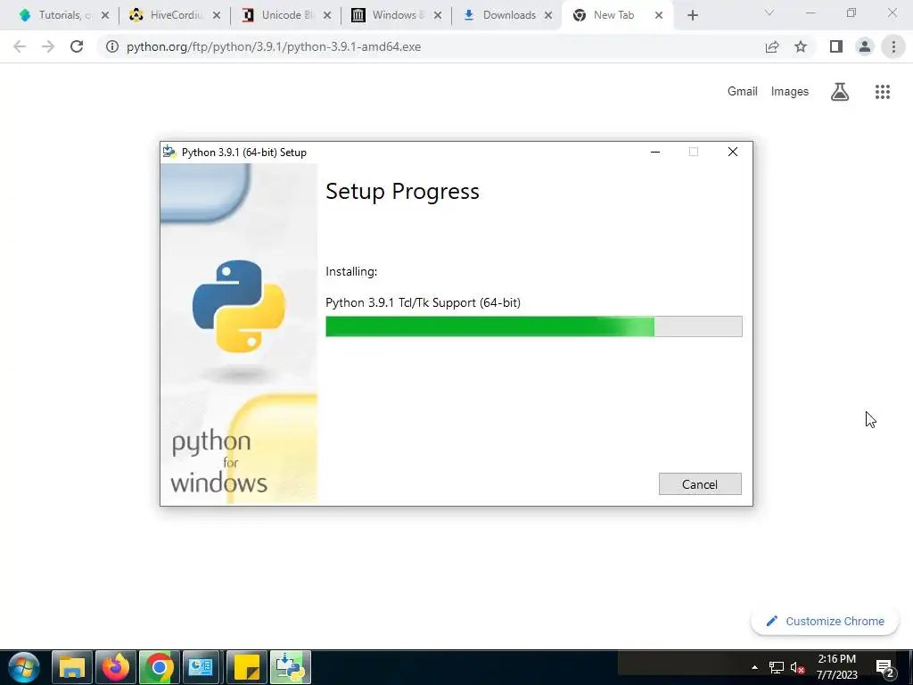
Task: Close the New Tab tab
Action: [659, 16]
